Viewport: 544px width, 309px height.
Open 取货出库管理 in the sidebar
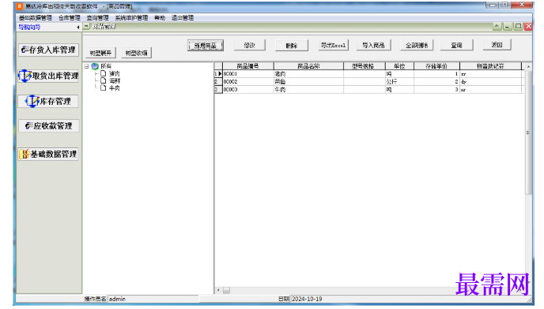coord(48,76)
